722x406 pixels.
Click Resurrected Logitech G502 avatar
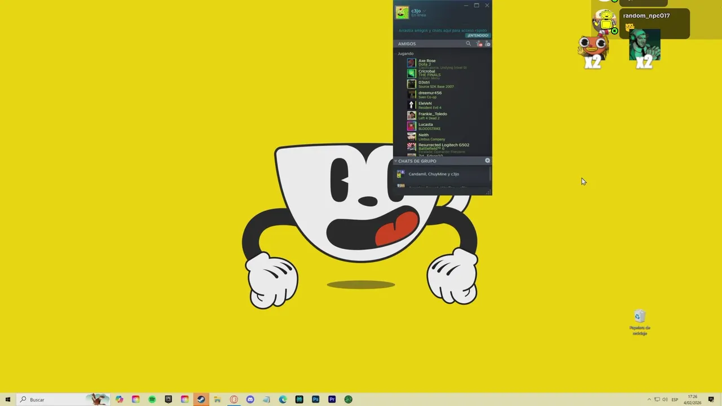click(x=412, y=147)
